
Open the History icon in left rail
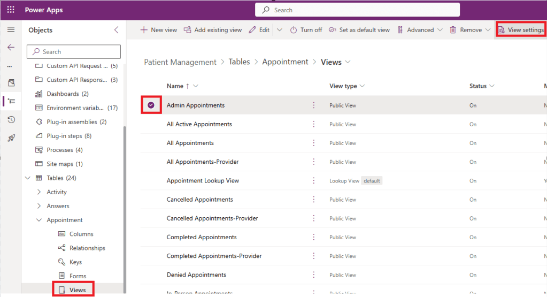click(11, 119)
